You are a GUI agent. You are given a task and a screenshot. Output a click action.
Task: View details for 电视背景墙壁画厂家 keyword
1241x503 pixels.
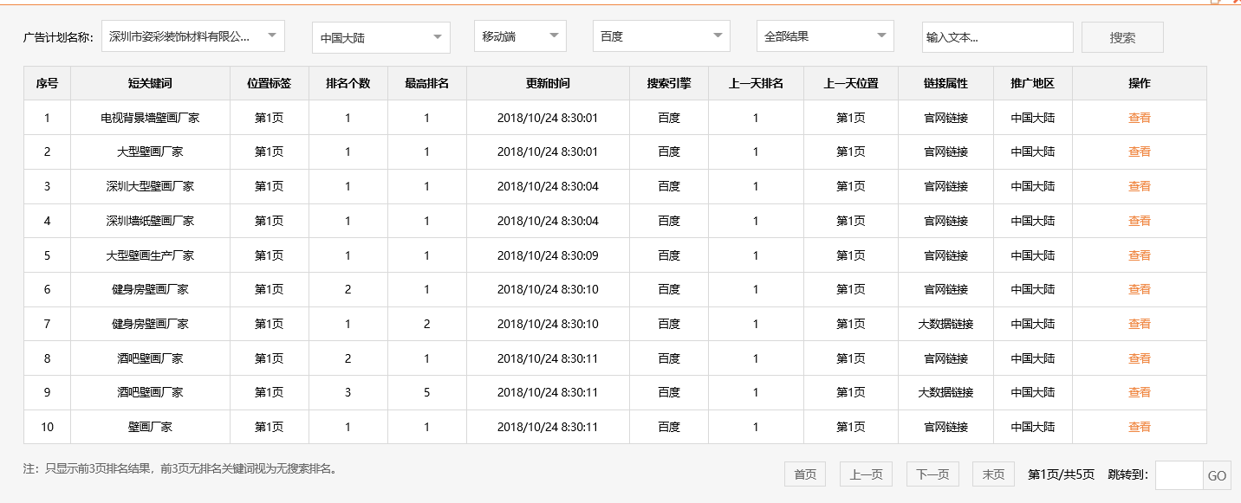pos(1140,117)
